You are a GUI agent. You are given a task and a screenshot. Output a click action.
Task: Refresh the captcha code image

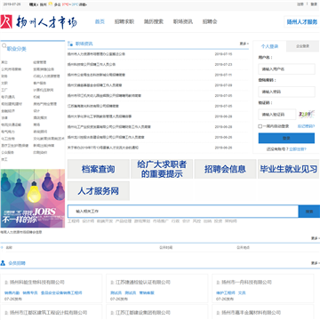307,114
